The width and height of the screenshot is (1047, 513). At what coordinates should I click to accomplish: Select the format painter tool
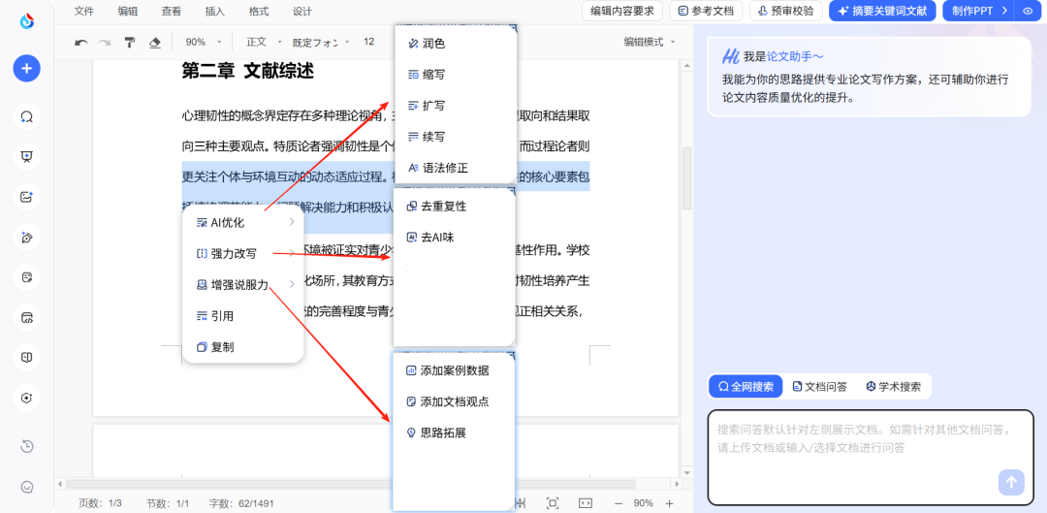click(130, 43)
